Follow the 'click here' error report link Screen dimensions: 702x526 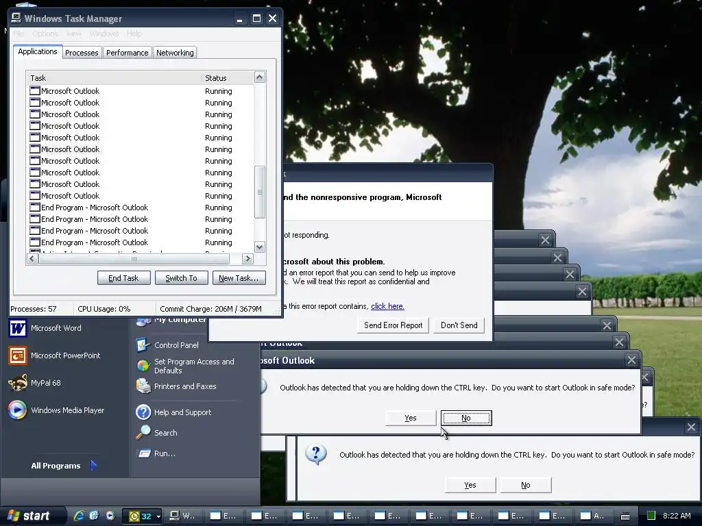pos(387,306)
